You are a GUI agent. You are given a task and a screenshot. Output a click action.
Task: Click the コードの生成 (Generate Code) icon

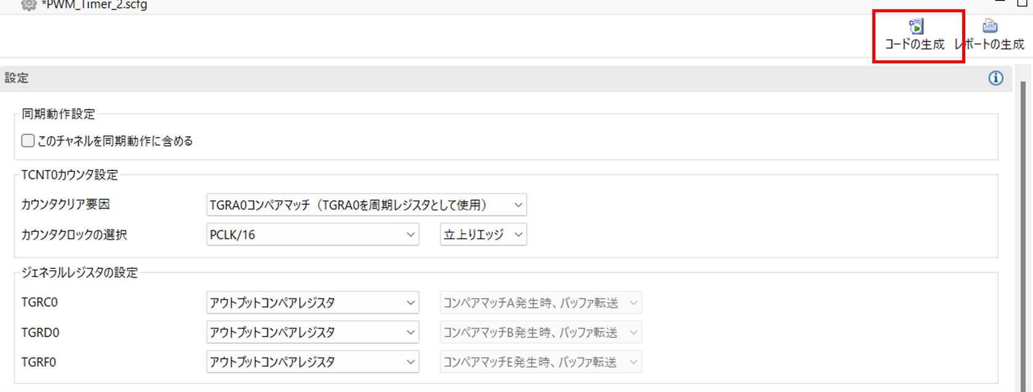[916, 27]
